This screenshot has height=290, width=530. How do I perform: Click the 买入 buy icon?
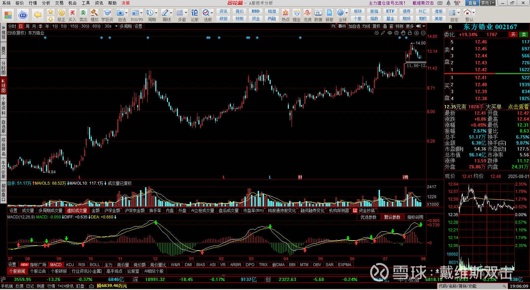[72, 13]
